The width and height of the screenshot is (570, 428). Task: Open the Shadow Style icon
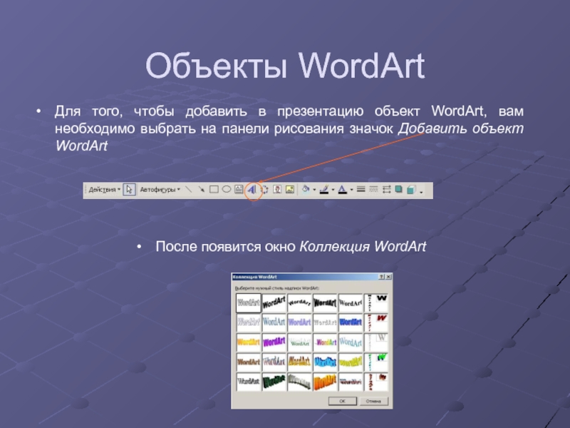[x=399, y=190]
